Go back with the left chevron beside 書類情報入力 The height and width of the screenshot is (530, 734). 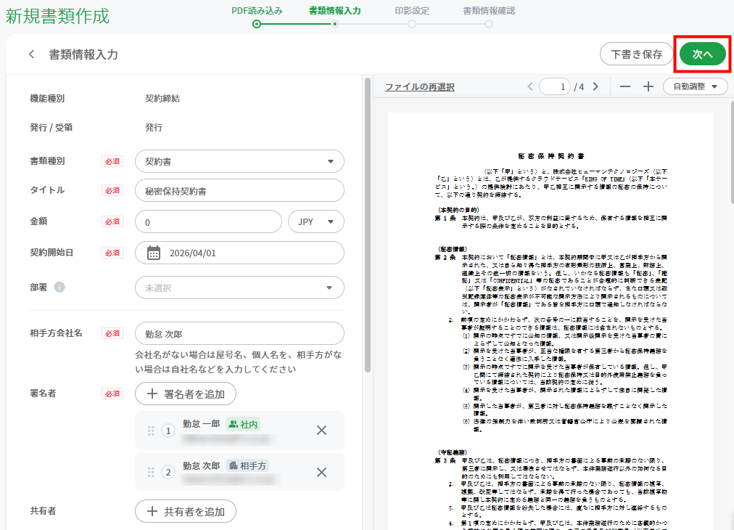pos(31,54)
